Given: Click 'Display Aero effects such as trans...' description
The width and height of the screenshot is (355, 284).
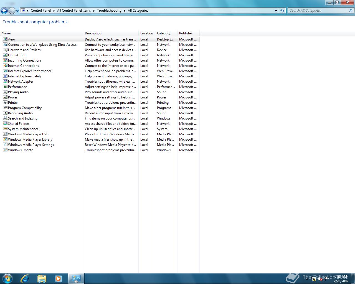Looking at the screenshot, I should [x=110, y=39].
